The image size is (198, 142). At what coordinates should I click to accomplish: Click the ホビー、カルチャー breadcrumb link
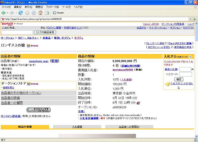pos(28,38)
